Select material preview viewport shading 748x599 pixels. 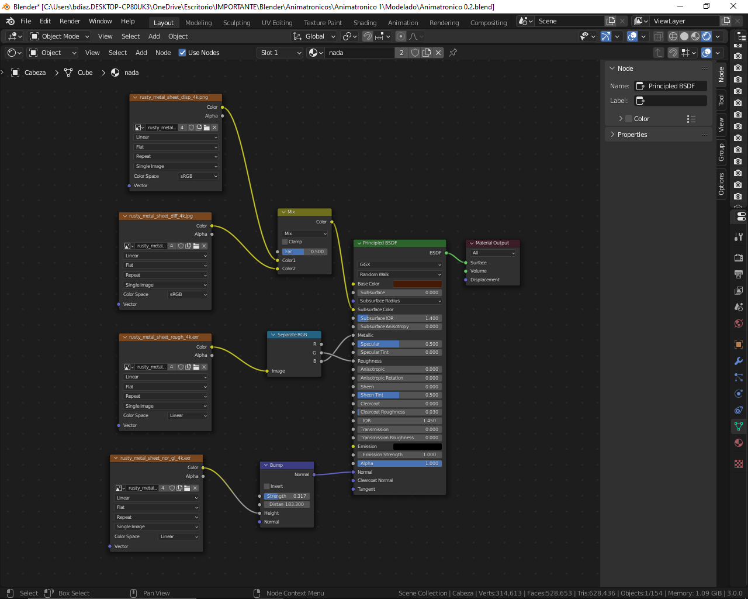[695, 36]
